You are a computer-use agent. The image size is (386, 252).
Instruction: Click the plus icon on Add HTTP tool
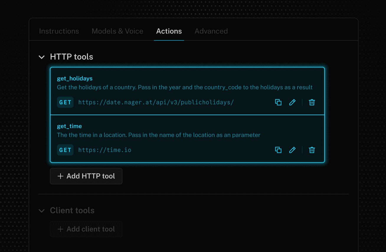click(60, 176)
